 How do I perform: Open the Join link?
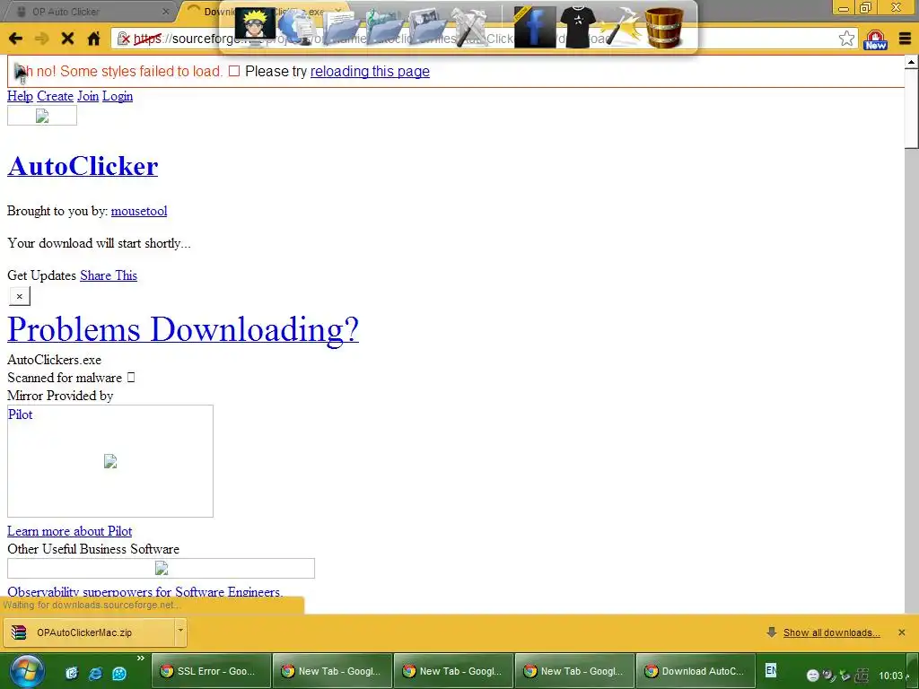tap(88, 96)
